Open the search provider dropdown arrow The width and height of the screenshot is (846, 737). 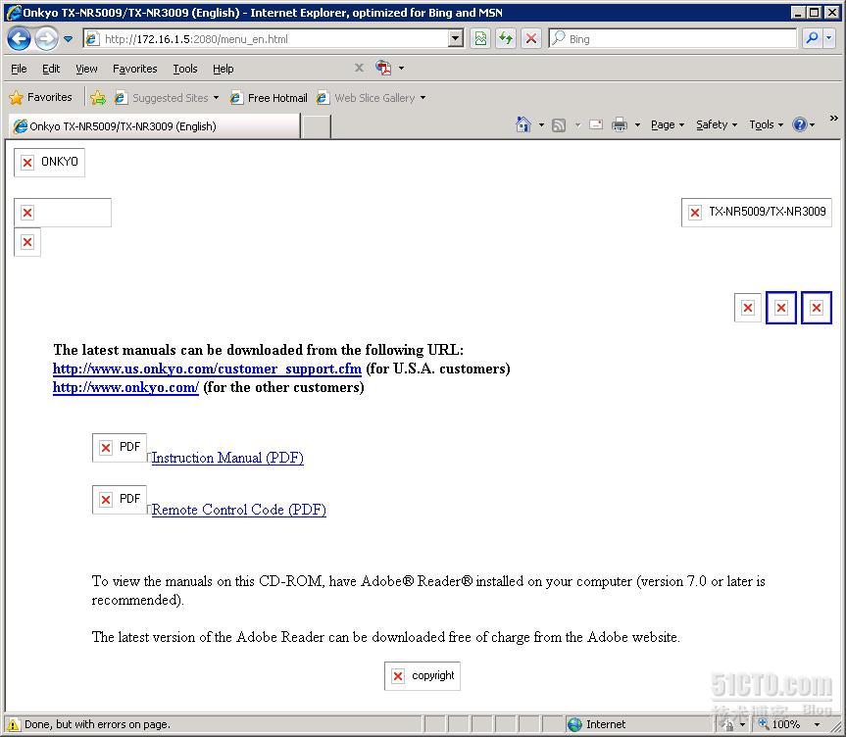point(829,39)
